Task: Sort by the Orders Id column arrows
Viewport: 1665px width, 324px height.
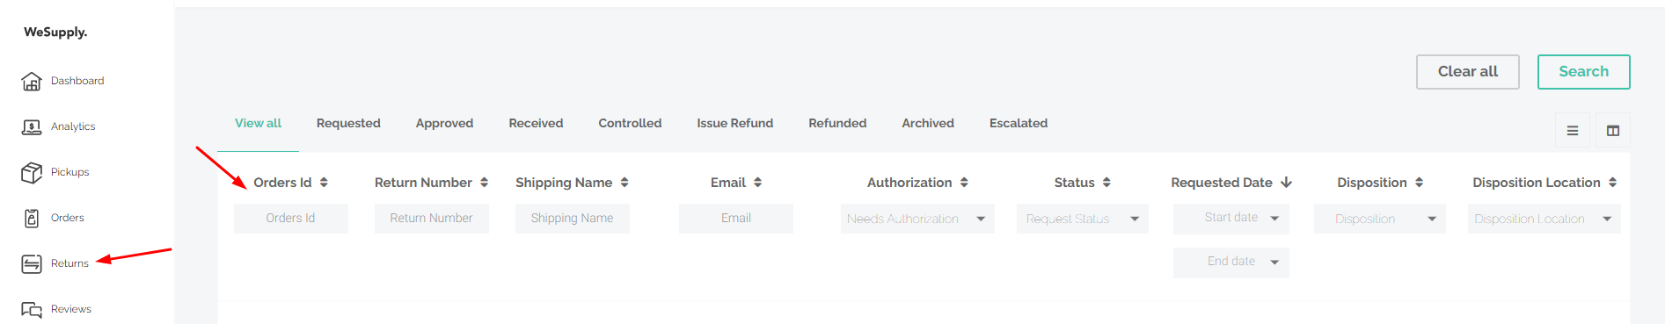Action: (x=324, y=183)
